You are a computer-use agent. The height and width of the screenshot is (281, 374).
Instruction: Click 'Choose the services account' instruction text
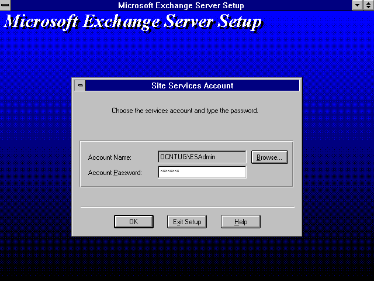[x=185, y=111]
